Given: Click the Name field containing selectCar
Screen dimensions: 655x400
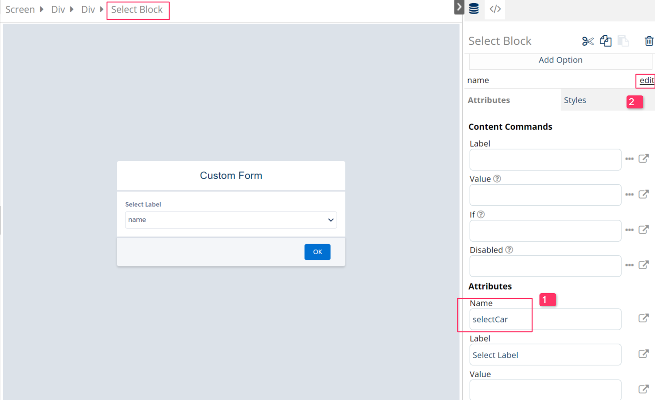Looking at the screenshot, I should click(545, 320).
